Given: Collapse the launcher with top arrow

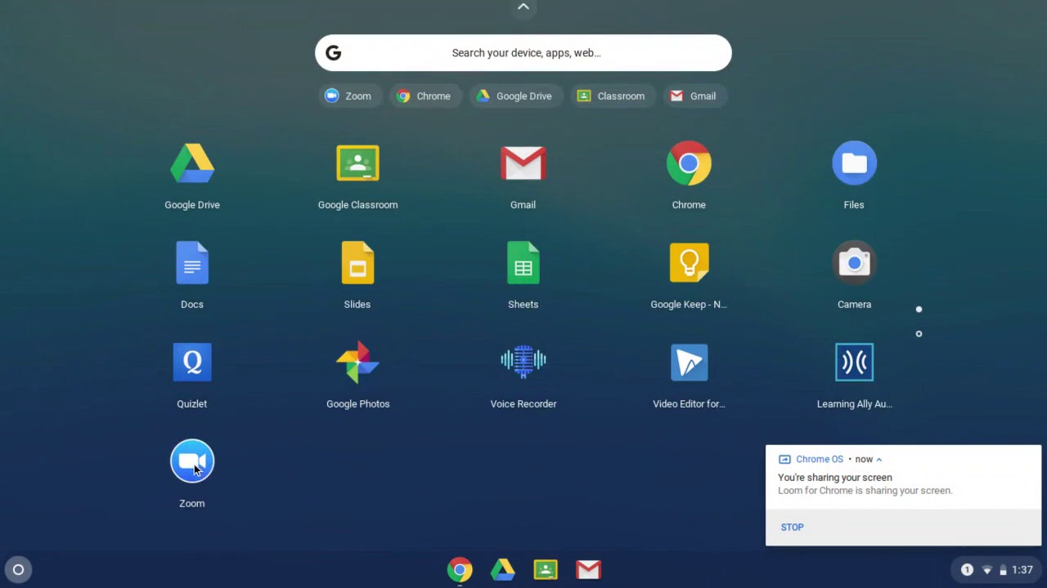Looking at the screenshot, I should [x=523, y=7].
